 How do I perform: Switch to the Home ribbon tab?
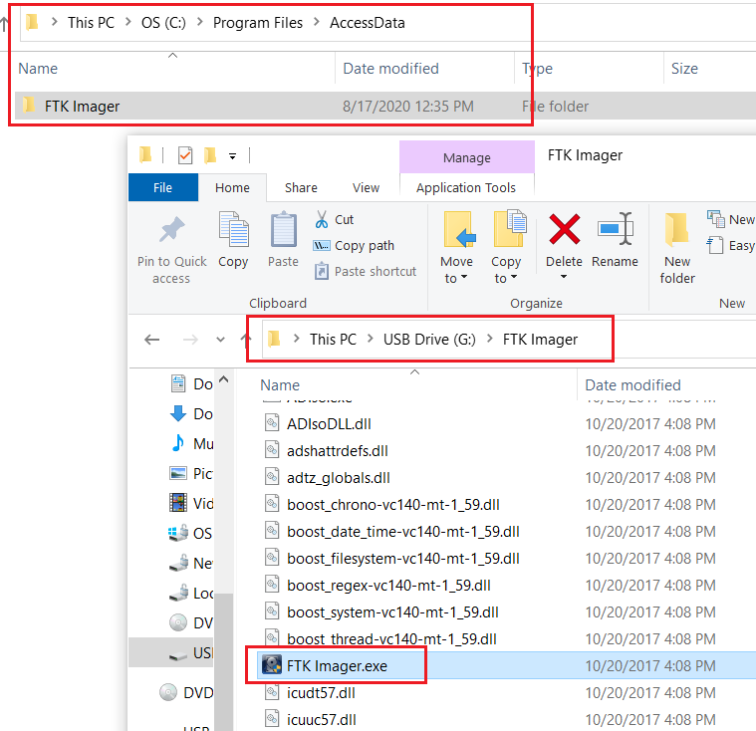click(x=232, y=187)
